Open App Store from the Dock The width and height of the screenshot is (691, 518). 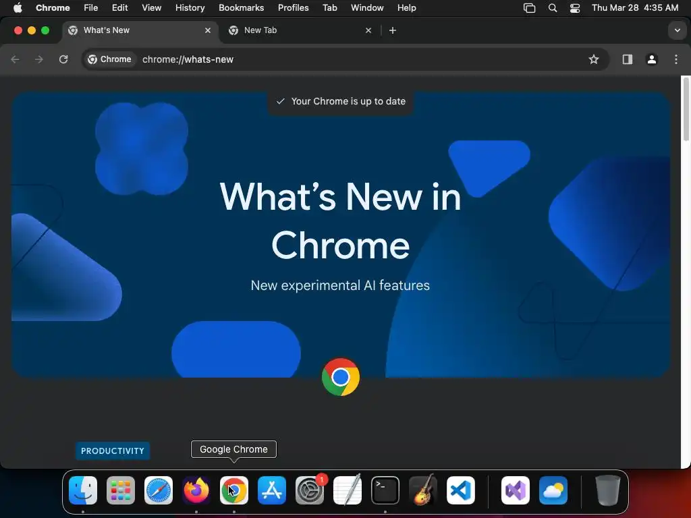pos(272,490)
